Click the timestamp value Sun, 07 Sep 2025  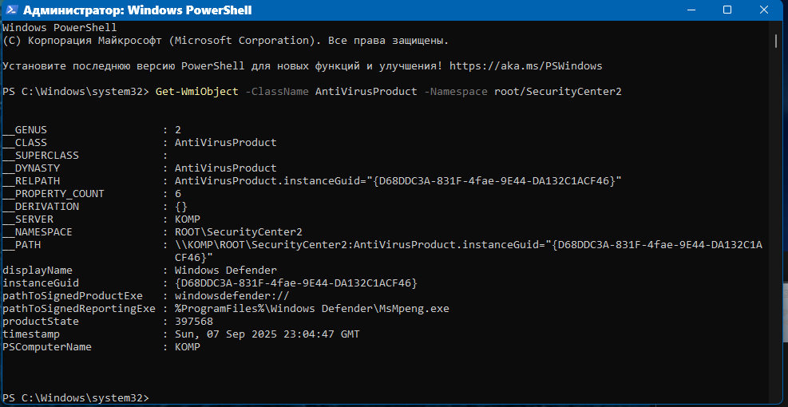[x=267, y=334]
